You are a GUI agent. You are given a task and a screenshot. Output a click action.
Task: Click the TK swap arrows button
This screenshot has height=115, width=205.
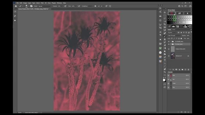point(179,13)
